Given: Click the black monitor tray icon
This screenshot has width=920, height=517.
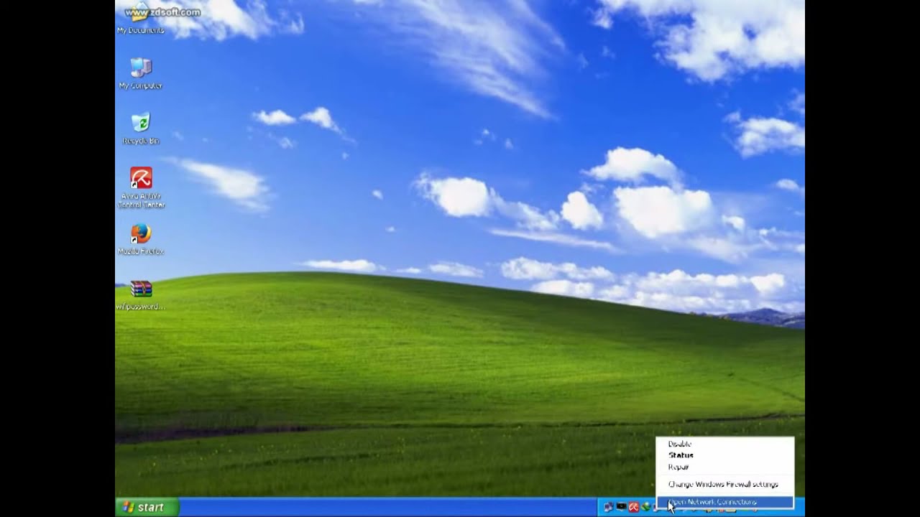Looking at the screenshot, I should [x=622, y=507].
